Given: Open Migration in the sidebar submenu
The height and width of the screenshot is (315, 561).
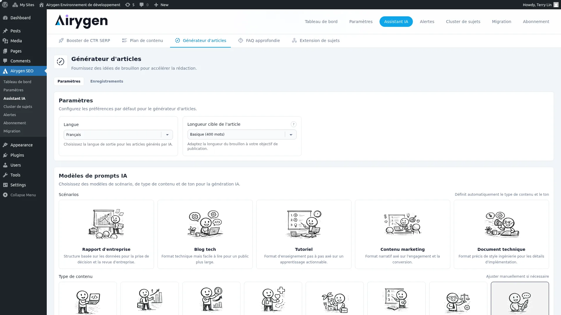Looking at the screenshot, I should (x=12, y=131).
